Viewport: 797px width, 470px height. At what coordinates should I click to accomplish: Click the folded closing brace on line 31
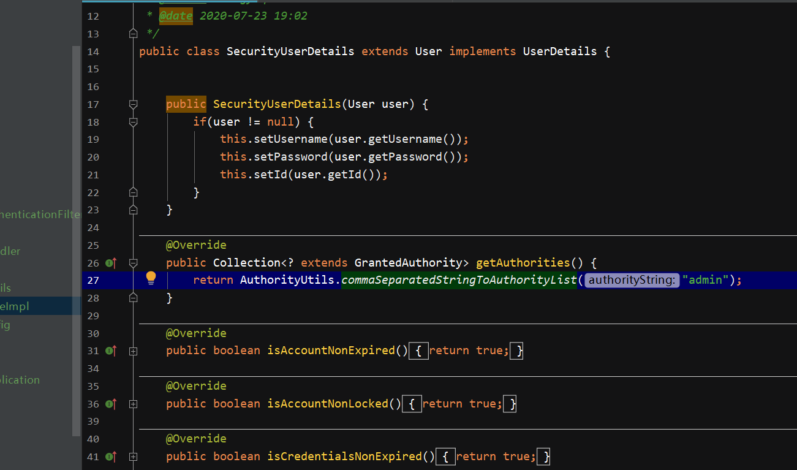point(516,351)
